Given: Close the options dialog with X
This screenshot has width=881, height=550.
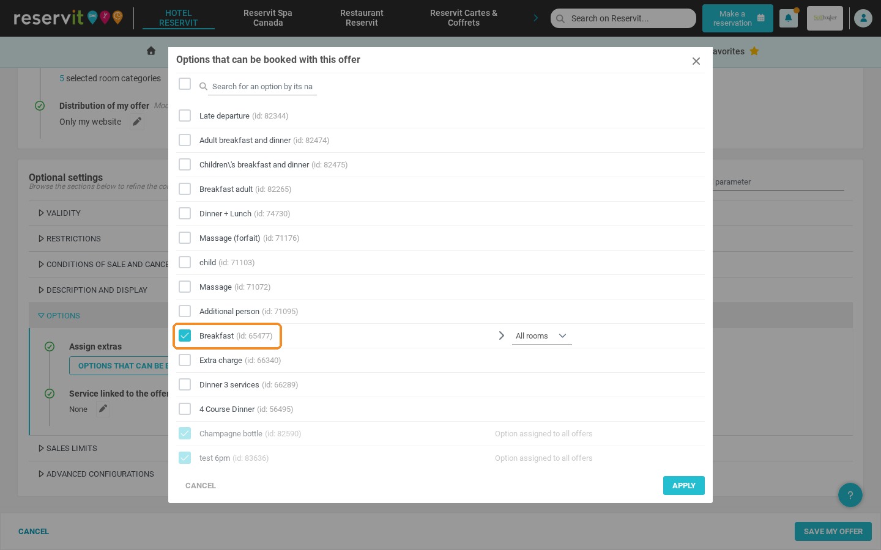Looking at the screenshot, I should pyautogui.click(x=696, y=61).
